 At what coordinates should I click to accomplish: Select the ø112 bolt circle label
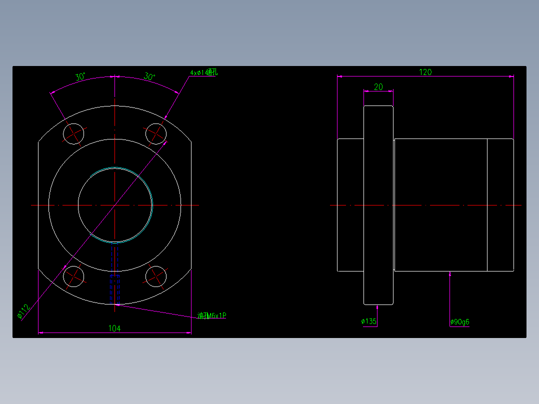click(x=23, y=311)
